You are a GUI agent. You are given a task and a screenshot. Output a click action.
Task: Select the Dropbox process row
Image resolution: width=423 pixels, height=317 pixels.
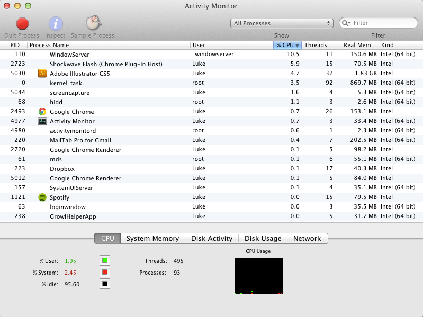click(212, 169)
